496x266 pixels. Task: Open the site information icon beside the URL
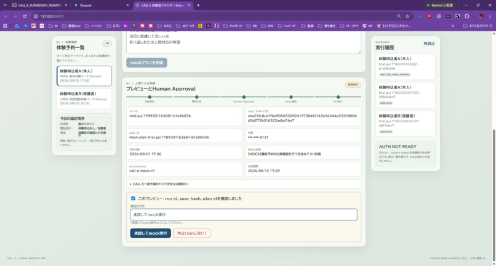click(x=36, y=16)
